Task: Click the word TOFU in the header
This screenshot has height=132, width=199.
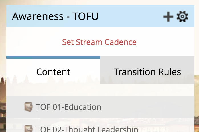Action: click(x=85, y=16)
